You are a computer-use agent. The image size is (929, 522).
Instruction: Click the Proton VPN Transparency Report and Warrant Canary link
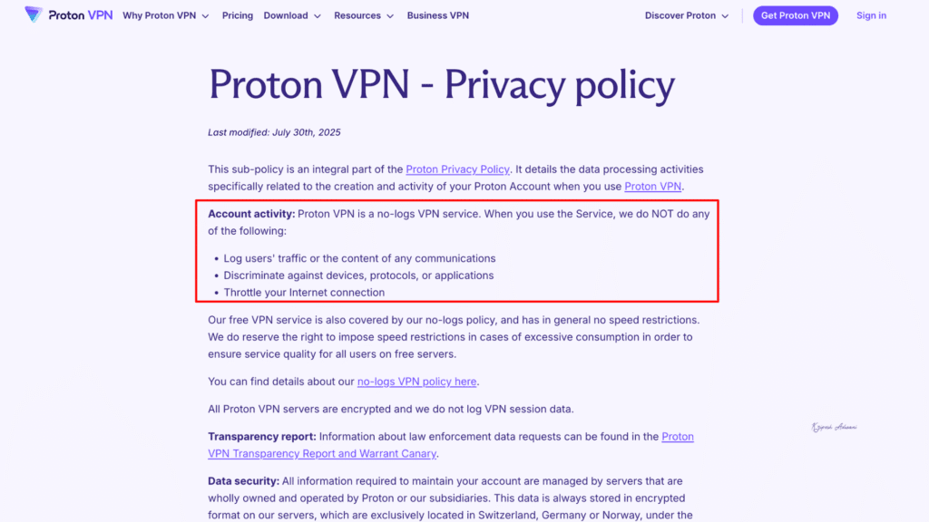[x=322, y=453]
